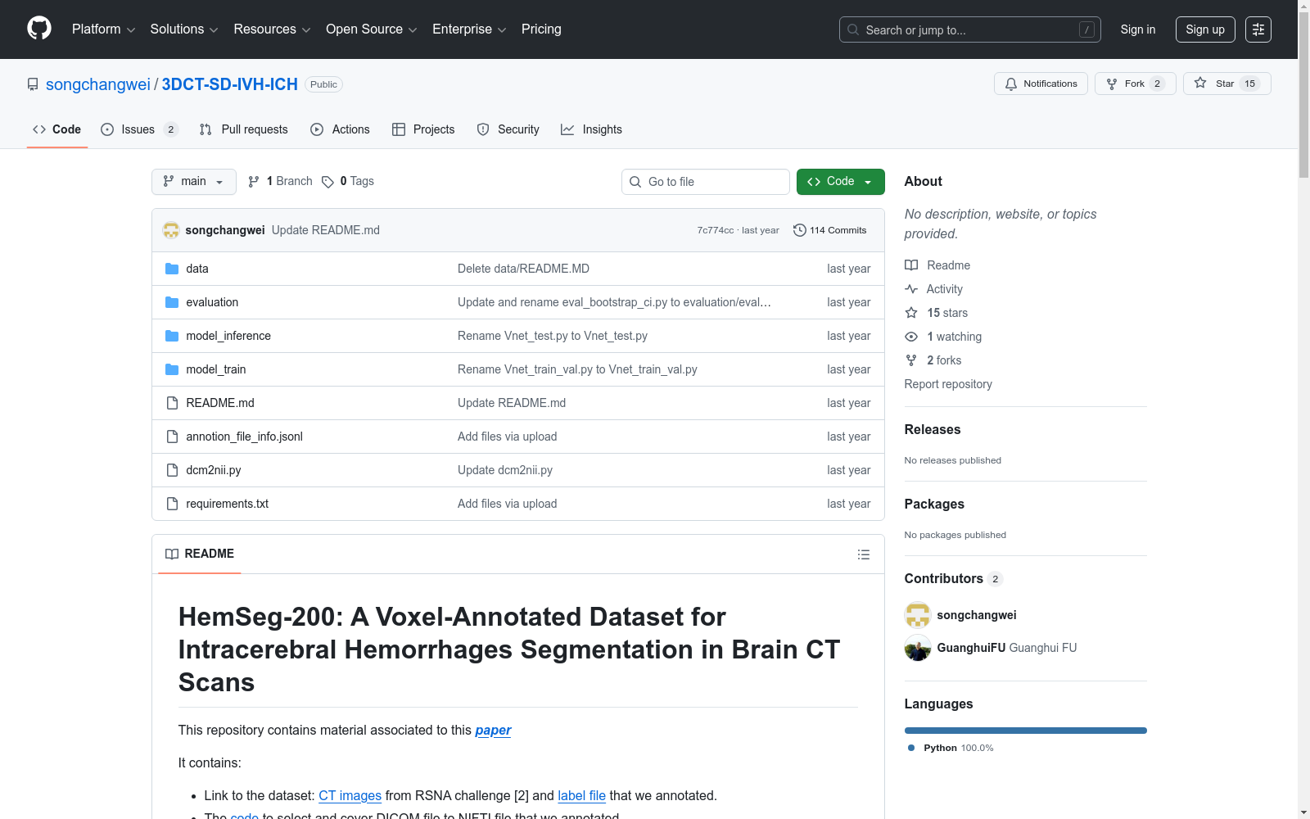Open the green Code dropdown button
The image size is (1310, 819).
[x=840, y=182]
